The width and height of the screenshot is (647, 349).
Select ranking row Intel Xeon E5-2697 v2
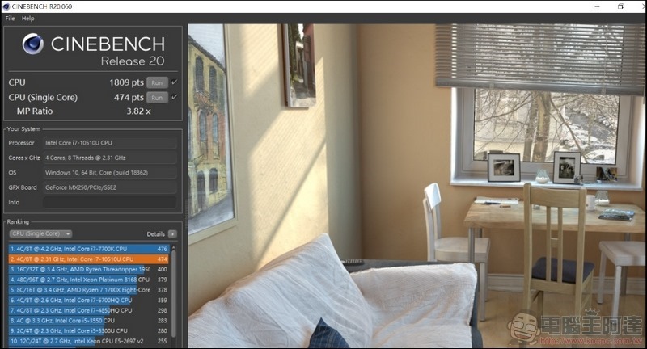tap(89, 341)
